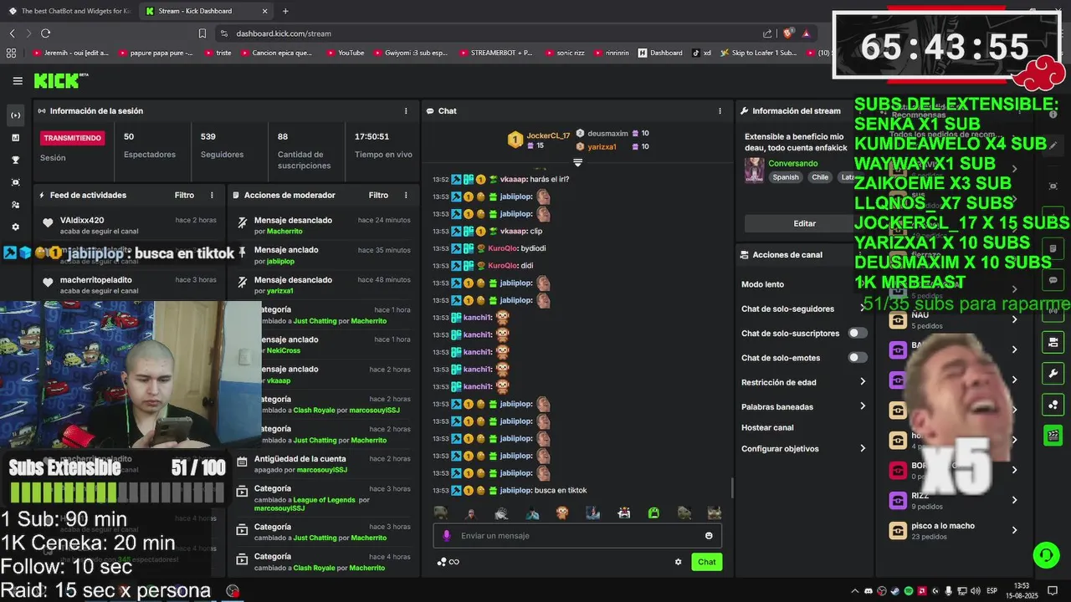Select the Stream - Kick Dashboard tab
The image size is (1071, 602).
tap(204, 11)
